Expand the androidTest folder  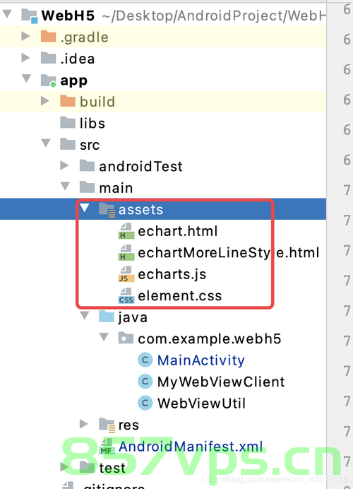64,165
